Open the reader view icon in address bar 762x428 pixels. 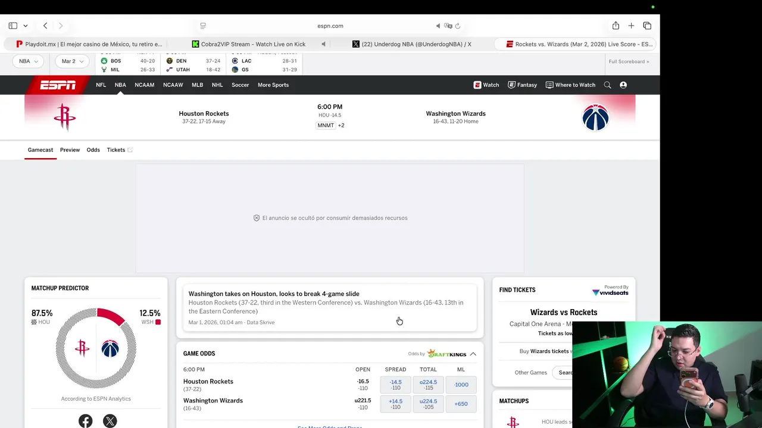(x=203, y=26)
